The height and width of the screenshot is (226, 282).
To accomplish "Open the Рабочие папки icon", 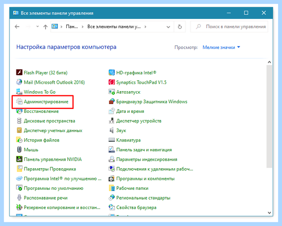I will pyautogui.click(x=112, y=188).
